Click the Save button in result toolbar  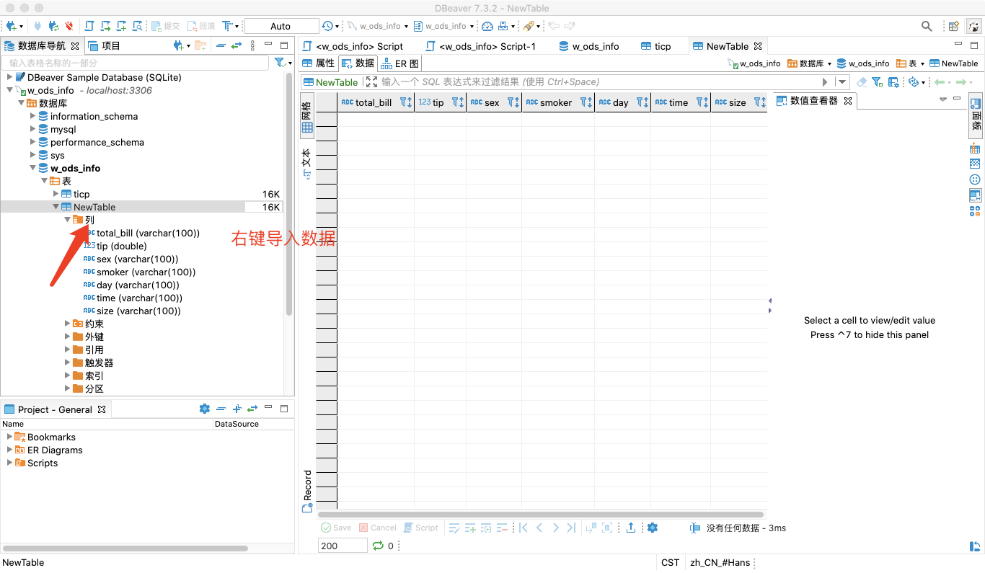336,528
